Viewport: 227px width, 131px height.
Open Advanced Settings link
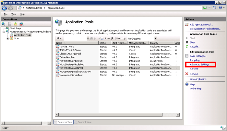point(201,65)
